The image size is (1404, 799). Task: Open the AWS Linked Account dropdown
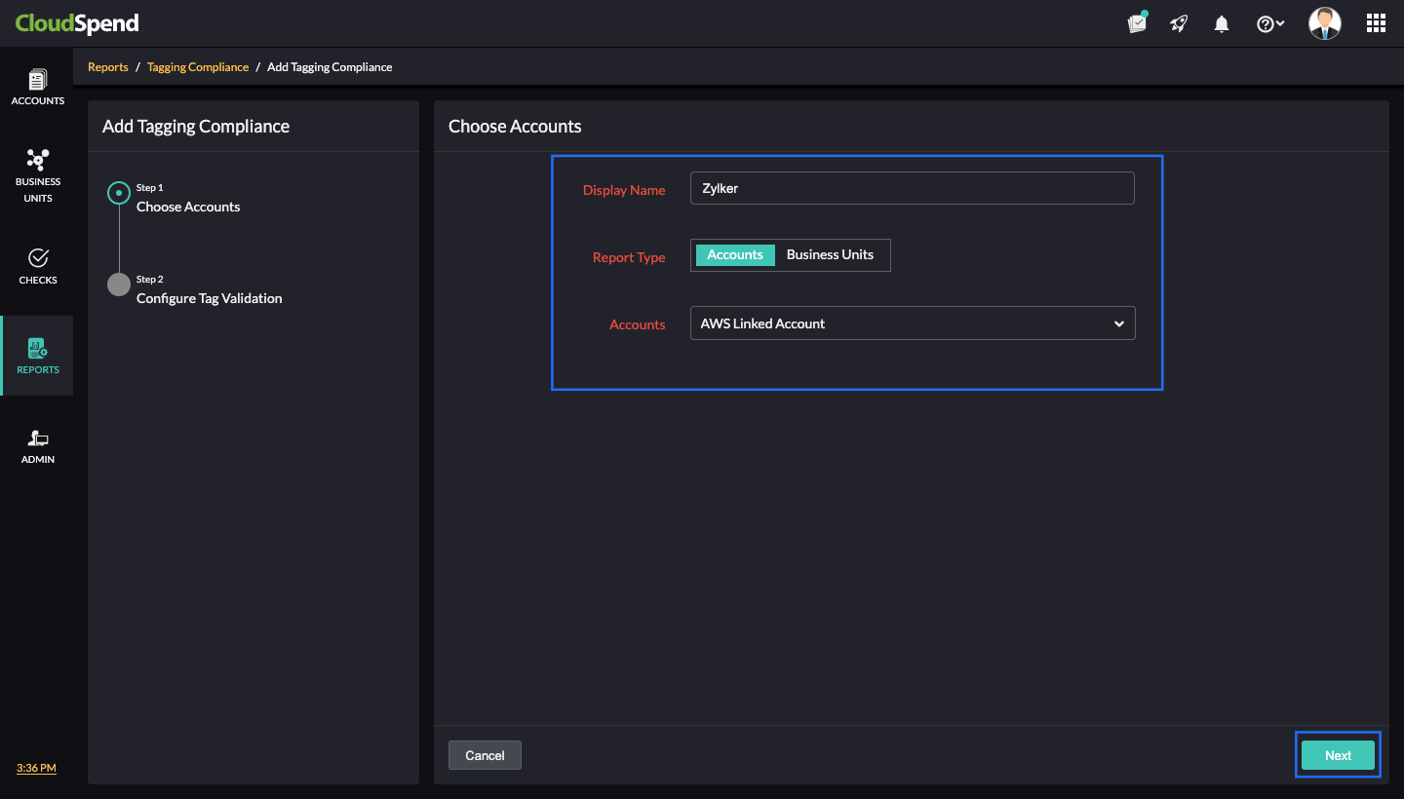point(912,323)
